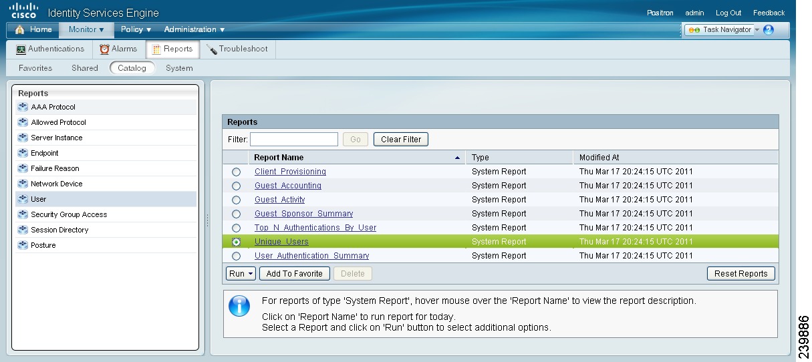
Task: Select Client_Provisioning radio button
Action: (236, 172)
